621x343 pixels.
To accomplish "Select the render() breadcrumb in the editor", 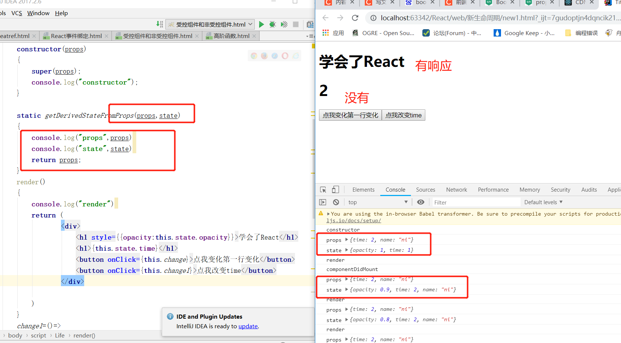I will click(84, 335).
